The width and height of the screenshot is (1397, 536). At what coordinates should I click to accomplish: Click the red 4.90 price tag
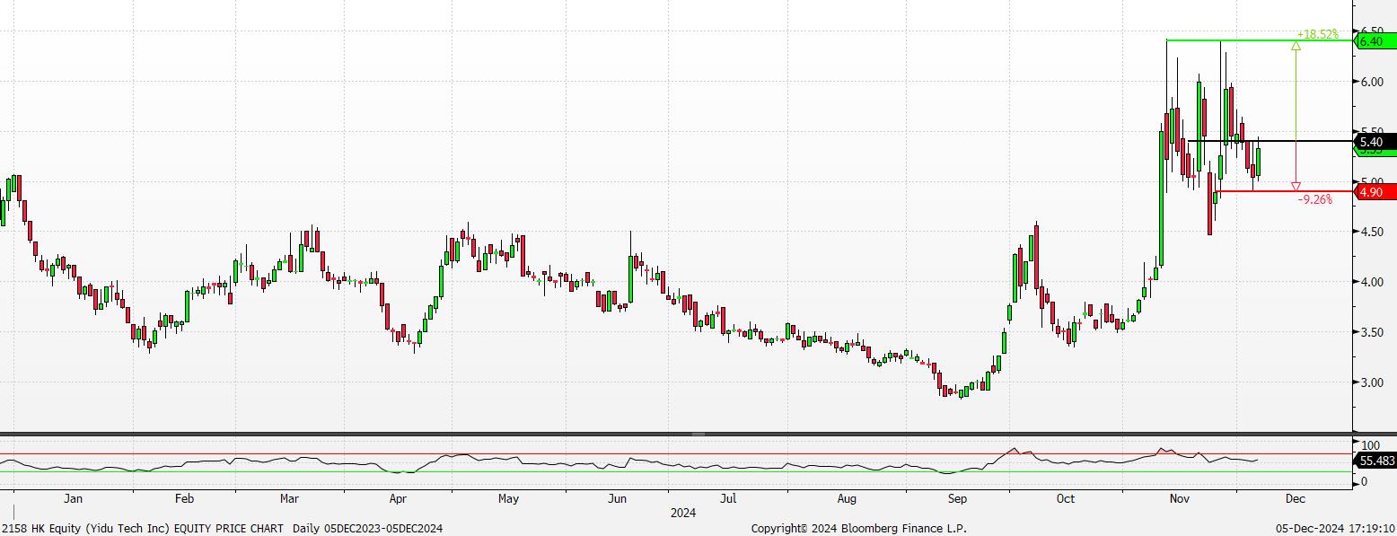[x=1373, y=192]
